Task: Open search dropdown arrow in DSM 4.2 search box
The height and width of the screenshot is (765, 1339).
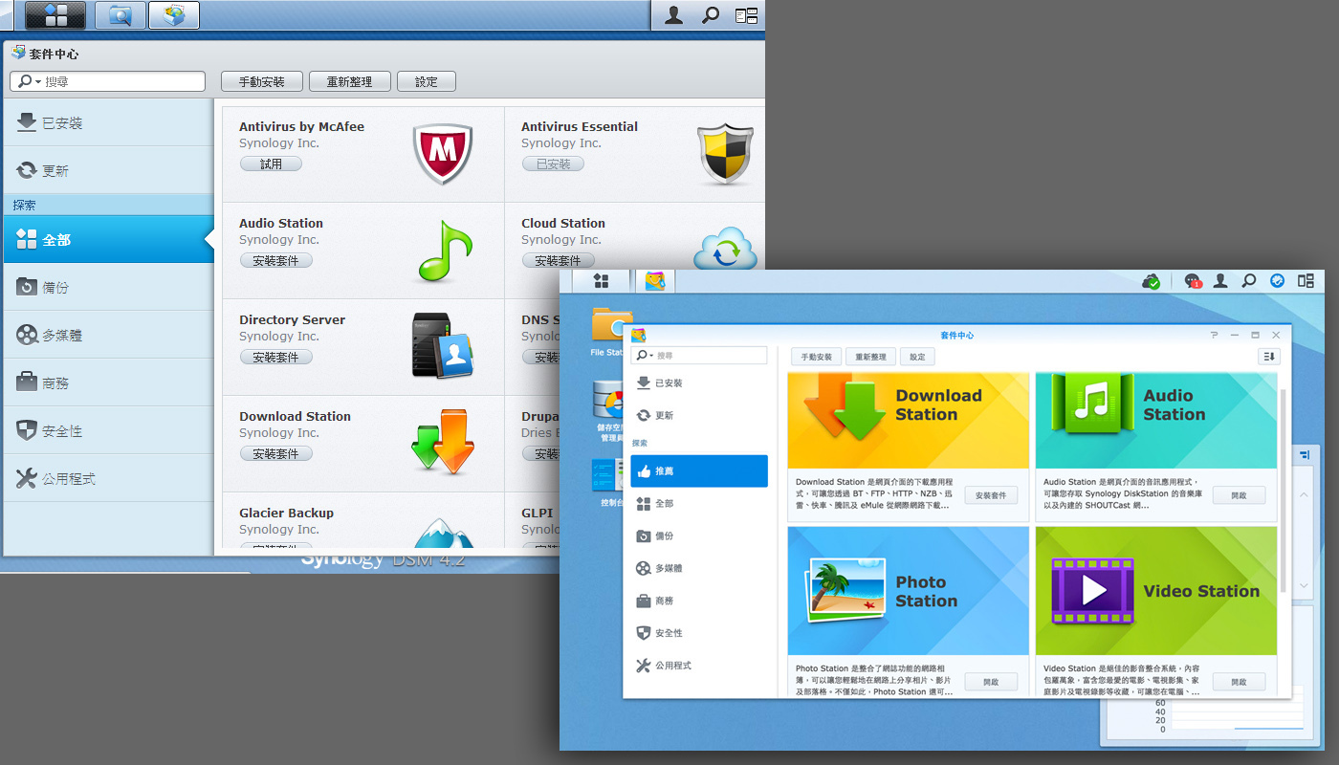Action: click(x=38, y=82)
